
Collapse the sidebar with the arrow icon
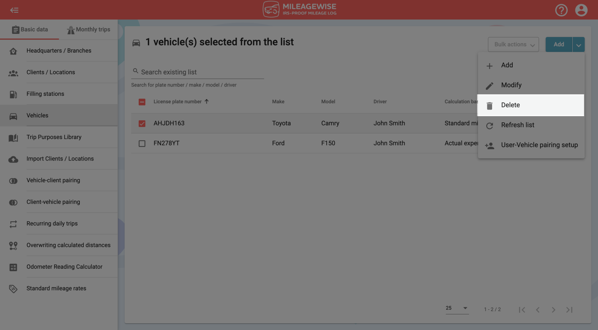[14, 10]
